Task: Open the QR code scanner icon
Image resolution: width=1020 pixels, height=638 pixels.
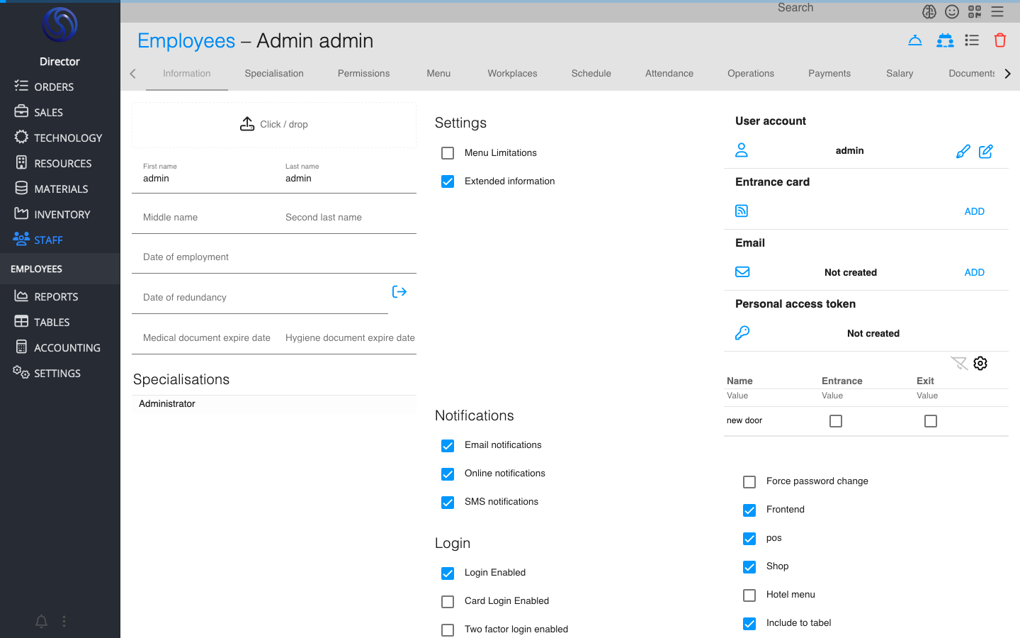Action: point(975,11)
